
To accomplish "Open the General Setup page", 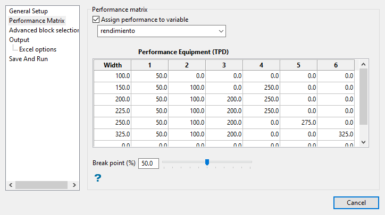I will click(28, 11).
